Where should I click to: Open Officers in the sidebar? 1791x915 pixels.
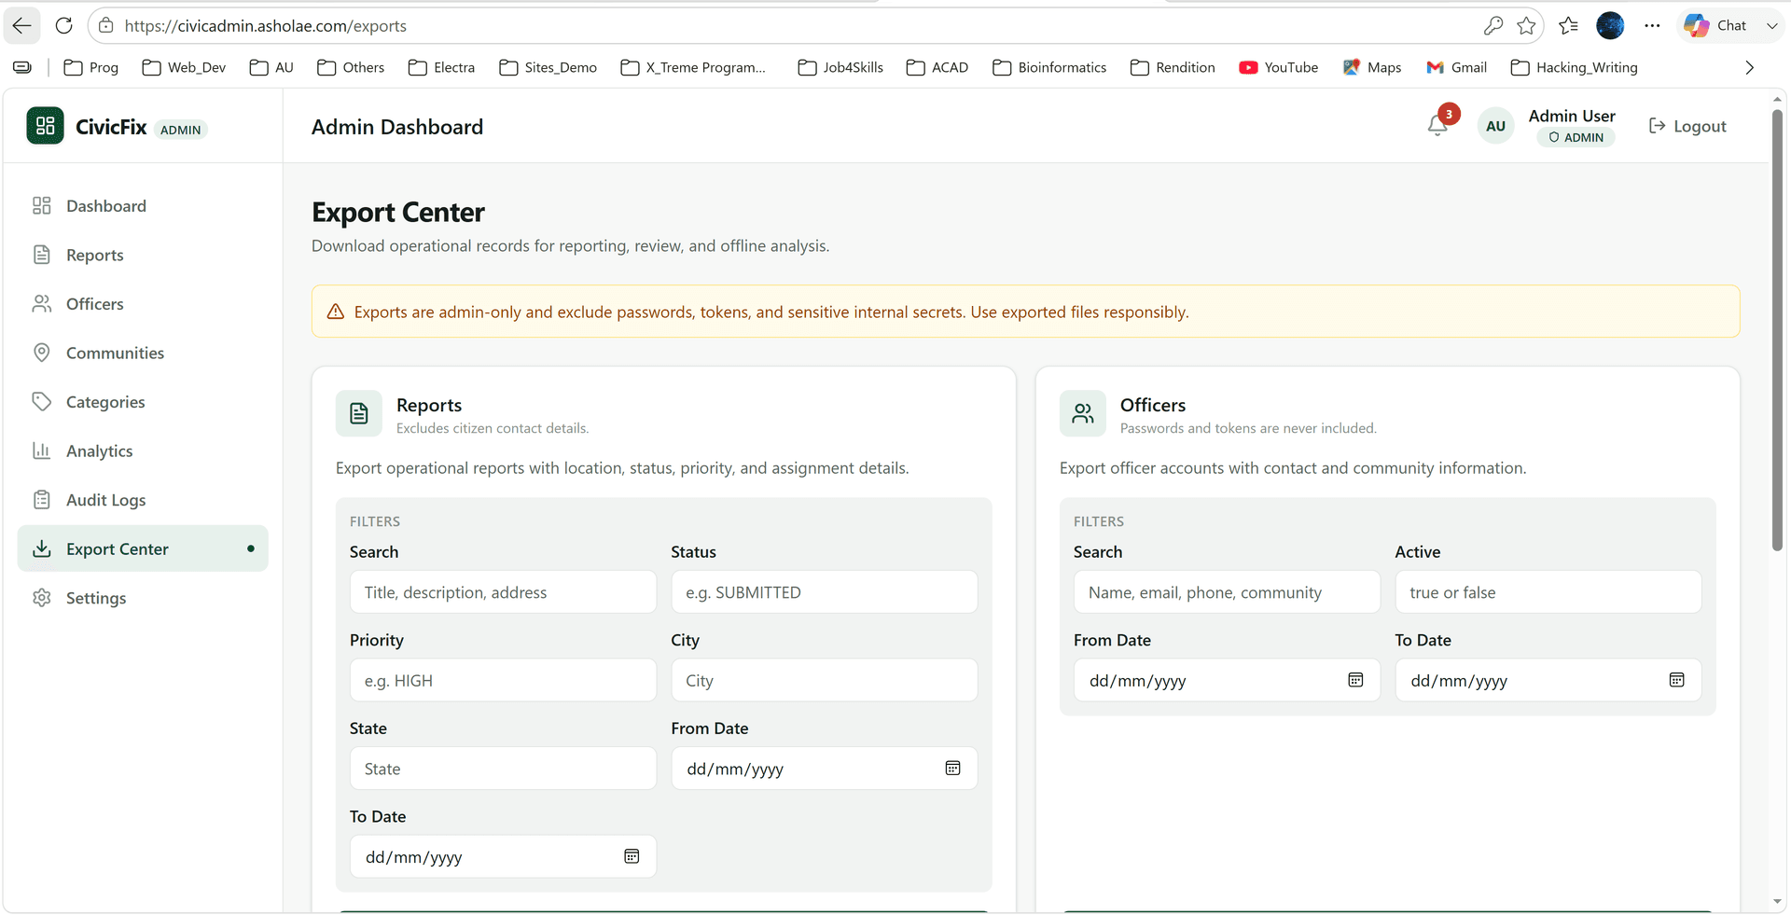tap(143, 304)
